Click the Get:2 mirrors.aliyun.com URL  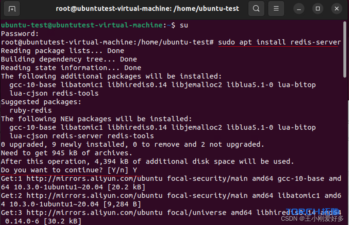[95, 196]
